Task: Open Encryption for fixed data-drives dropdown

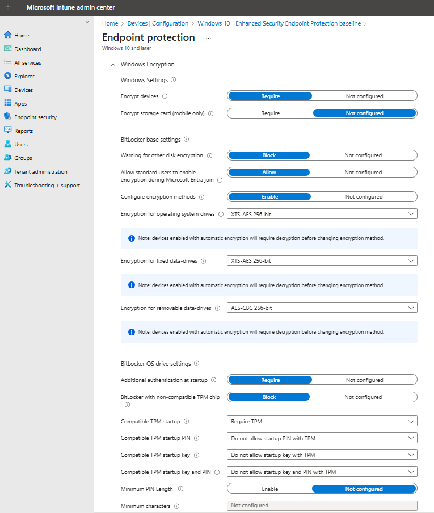Action: [x=322, y=260]
